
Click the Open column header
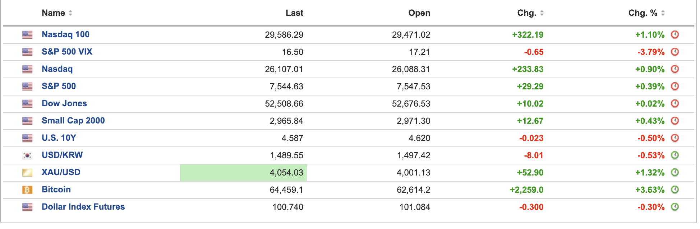coord(419,13)
